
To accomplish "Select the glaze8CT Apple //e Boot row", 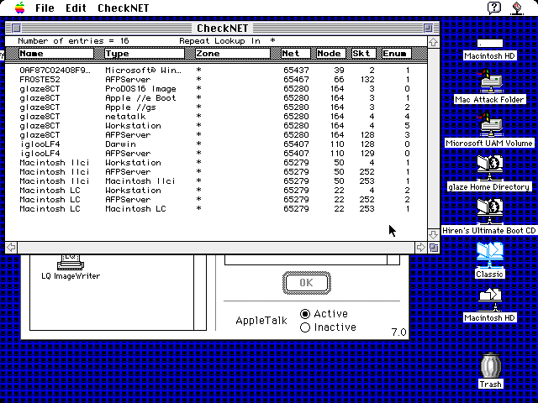I will pyautogui.click(x=215, y=98).
